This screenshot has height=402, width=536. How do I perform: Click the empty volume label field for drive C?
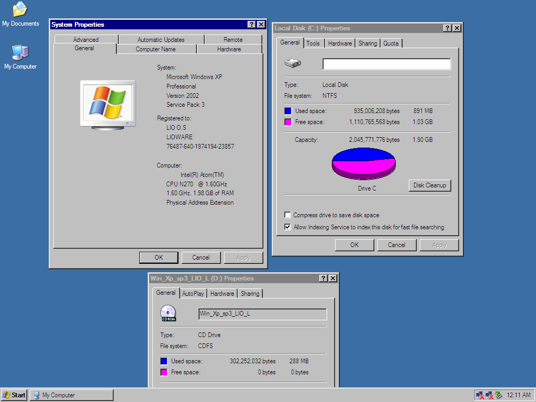click(387, 64)
